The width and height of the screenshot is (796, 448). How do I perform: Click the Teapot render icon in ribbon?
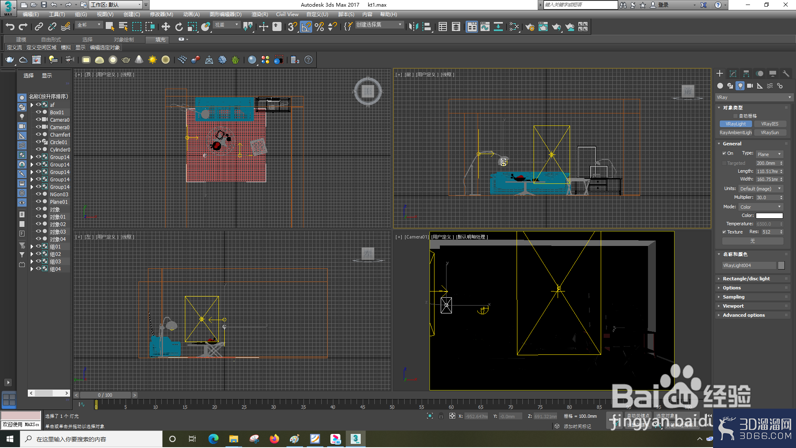10,60
